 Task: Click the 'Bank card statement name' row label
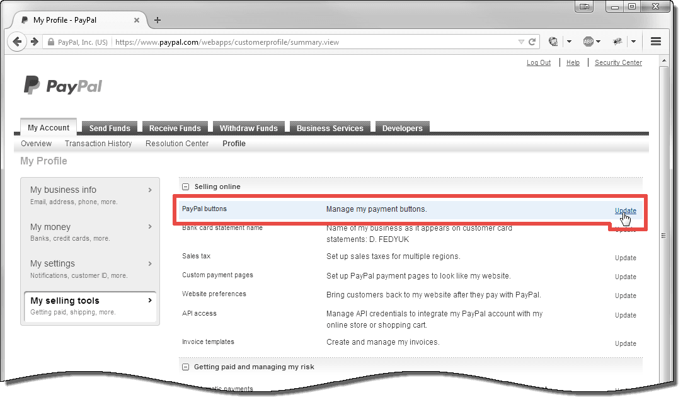point(222,228)
